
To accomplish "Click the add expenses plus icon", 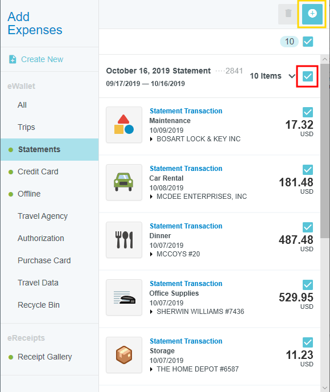I will click(x=312, y=14).
